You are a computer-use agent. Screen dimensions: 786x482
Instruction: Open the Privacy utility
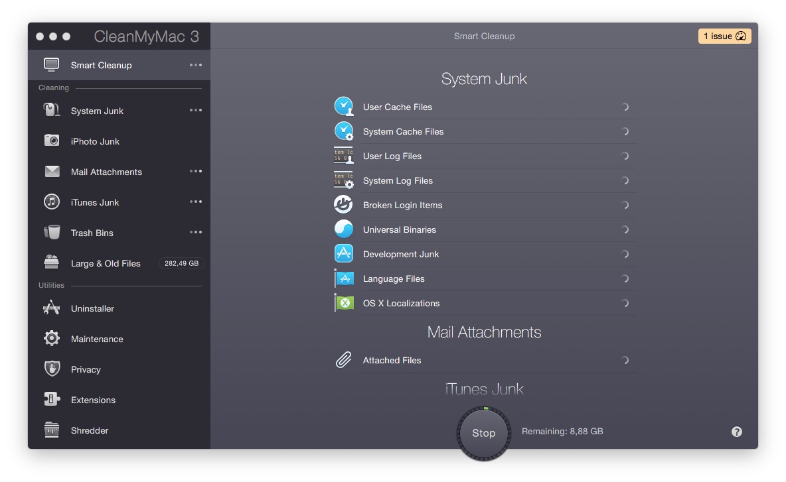click(119, 369)
